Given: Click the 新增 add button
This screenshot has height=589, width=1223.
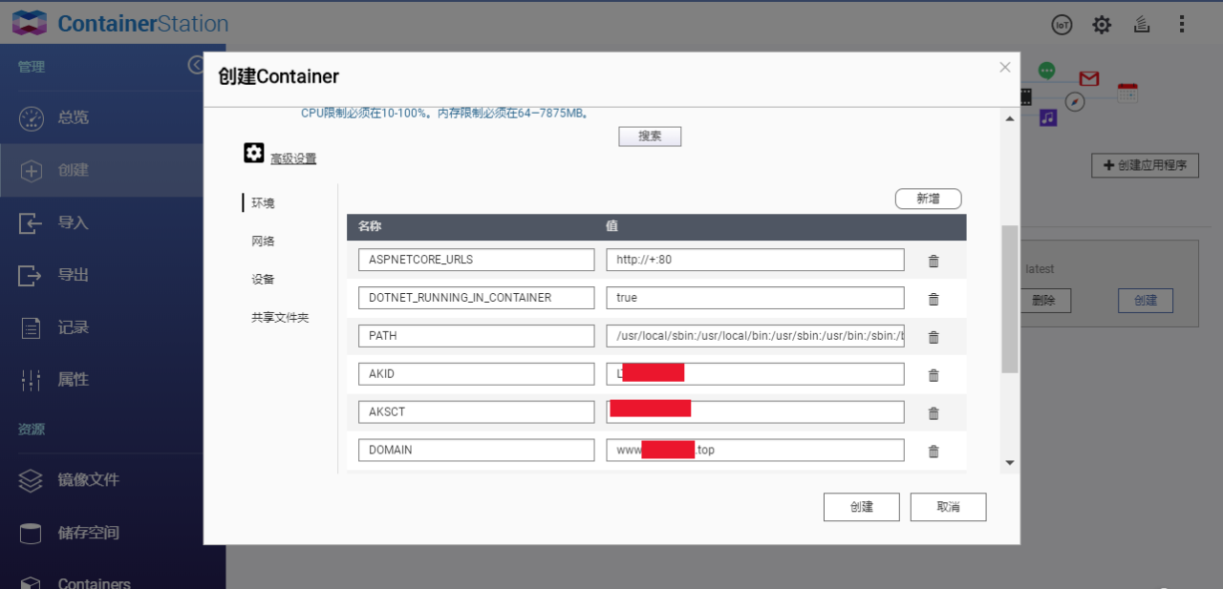Looking at the screenshot, I should coord(928,199).
